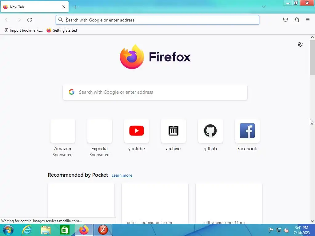Image resolution: width=315 pixels, height=236 pixels.
Task: Expand the List all tabs chevron
Action: [264, 7]
